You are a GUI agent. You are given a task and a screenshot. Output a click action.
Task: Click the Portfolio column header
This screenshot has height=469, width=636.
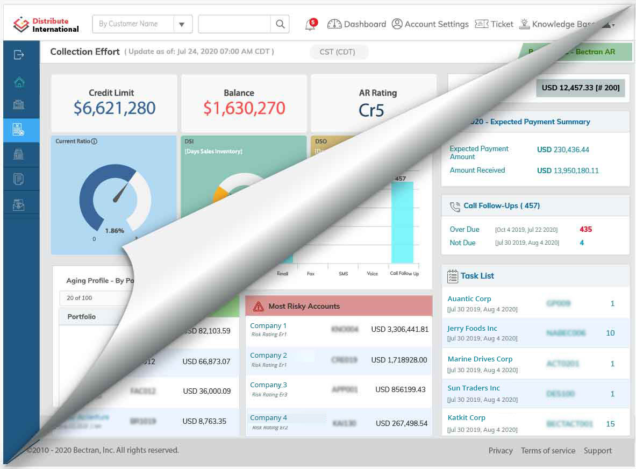tap(82, 317)
